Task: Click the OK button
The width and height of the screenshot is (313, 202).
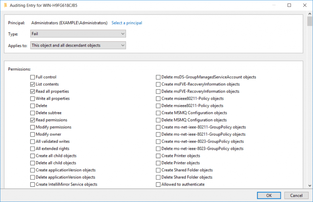Action: coord(269,195)
